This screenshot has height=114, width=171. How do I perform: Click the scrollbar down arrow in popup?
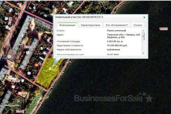[x=143, y=53]
